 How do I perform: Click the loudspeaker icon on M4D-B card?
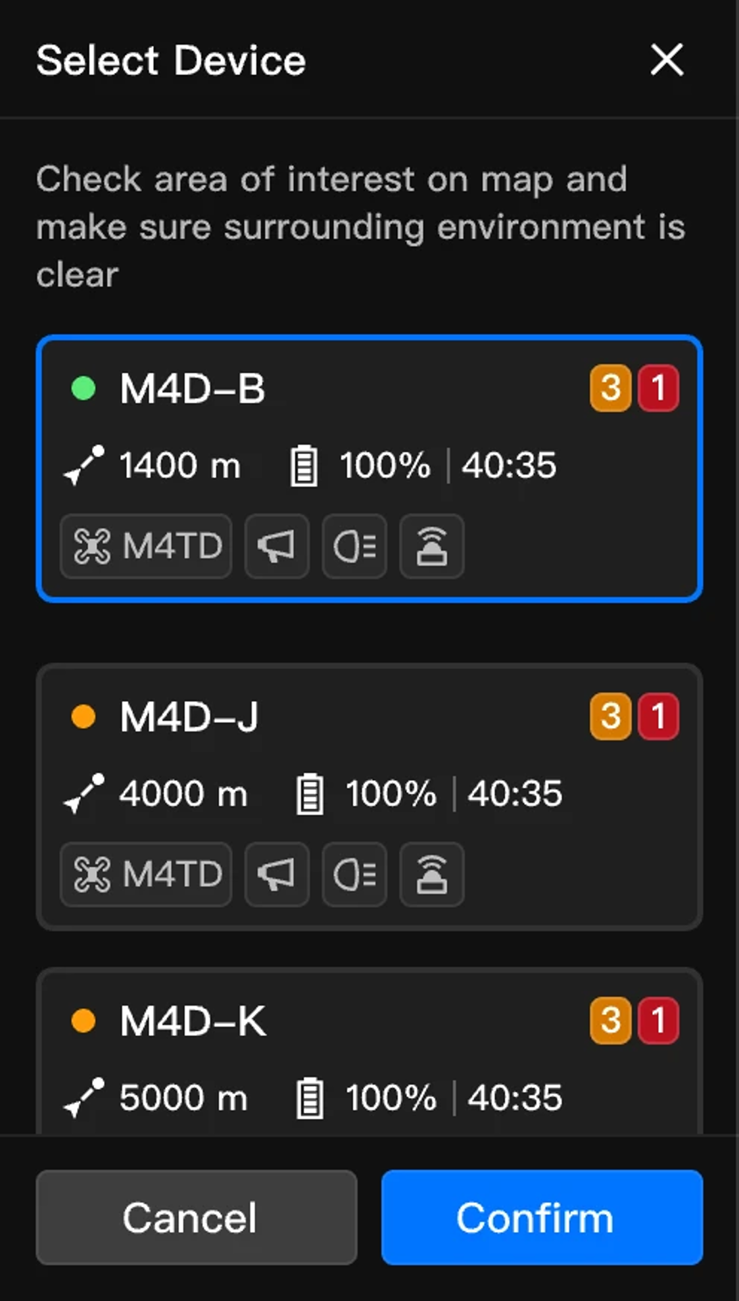[x=277, y=547]
